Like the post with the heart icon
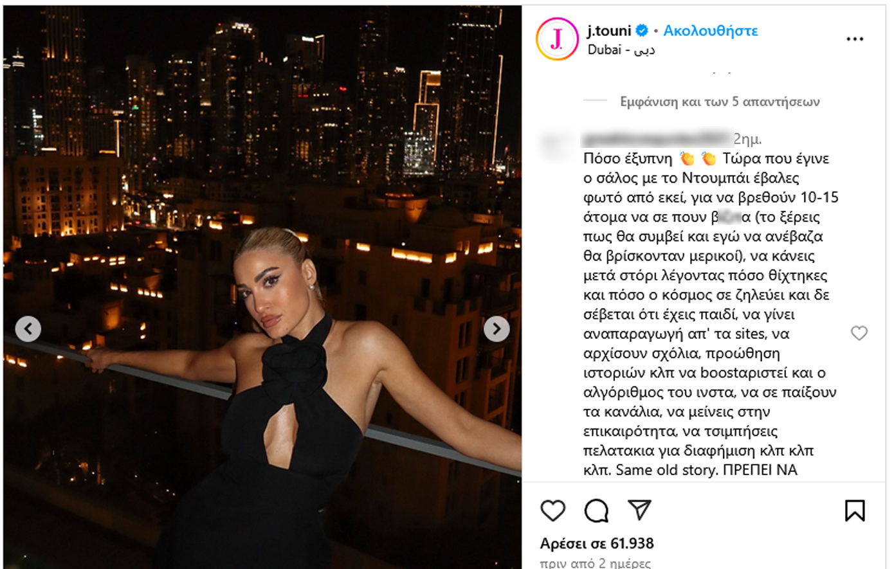894x569 pixels. coord(552,510)
